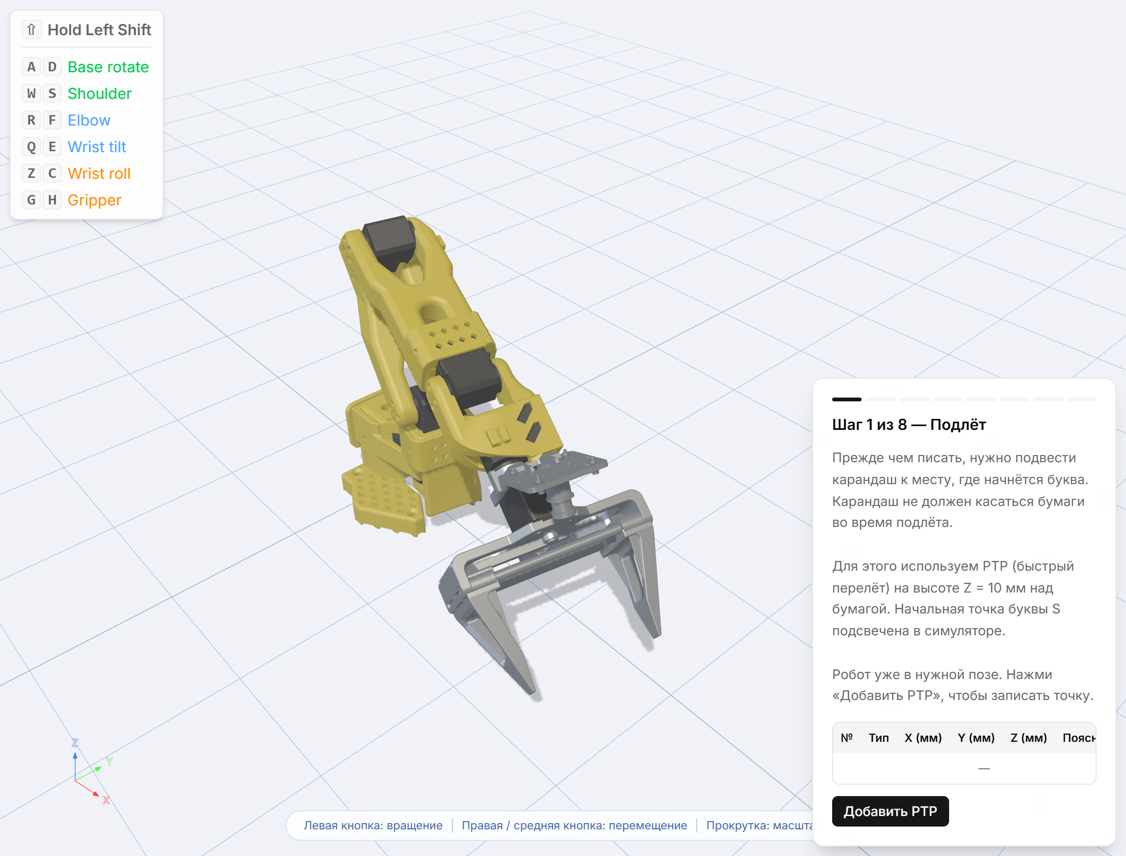The width and height of the screenshot is (1126, 856).
Task: Click the Q key for wrist tilt
Action: (x=31, y=147)
